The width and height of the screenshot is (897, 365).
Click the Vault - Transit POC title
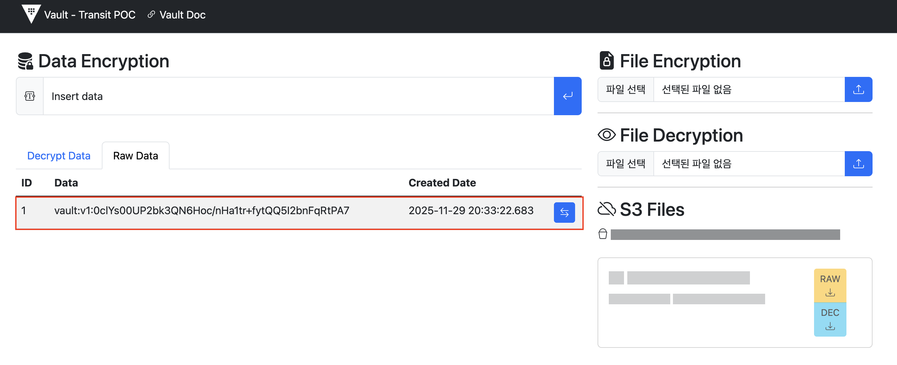tap(90, 15)
